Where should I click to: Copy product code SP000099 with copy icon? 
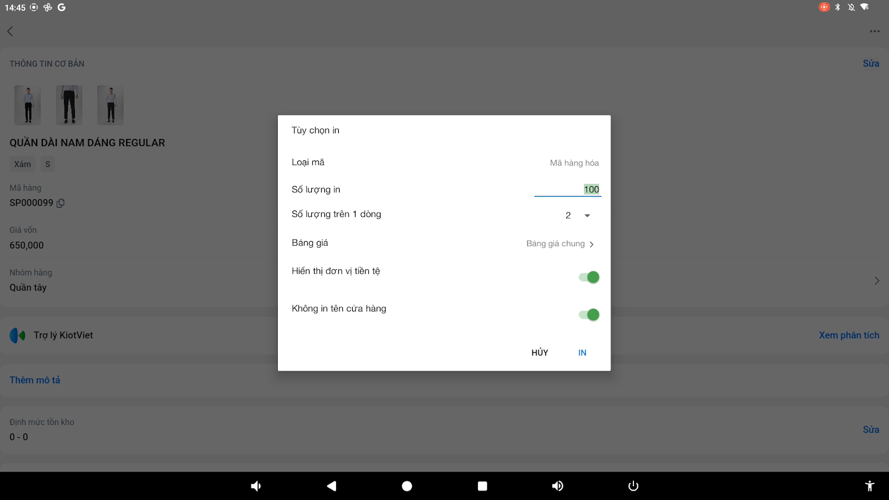click(61, 203)
